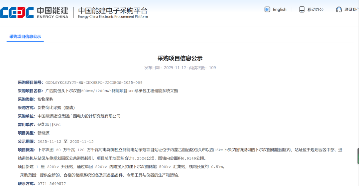
Task: Click the mobile office phone icon
Action: 302,10
